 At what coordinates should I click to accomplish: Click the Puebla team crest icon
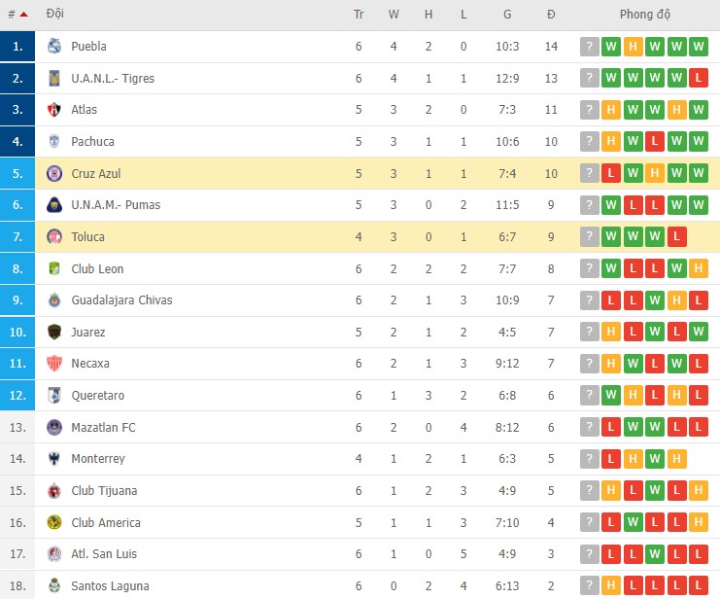54,47
